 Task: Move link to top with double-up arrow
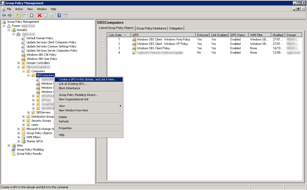pos(103,40)
